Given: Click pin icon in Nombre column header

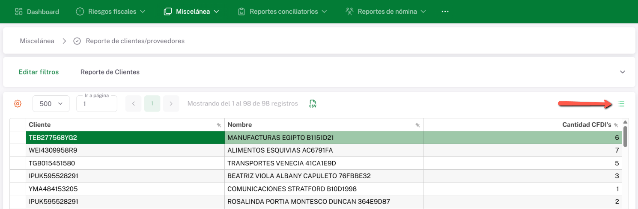Looking at the screenshot, I should [417, 125].
